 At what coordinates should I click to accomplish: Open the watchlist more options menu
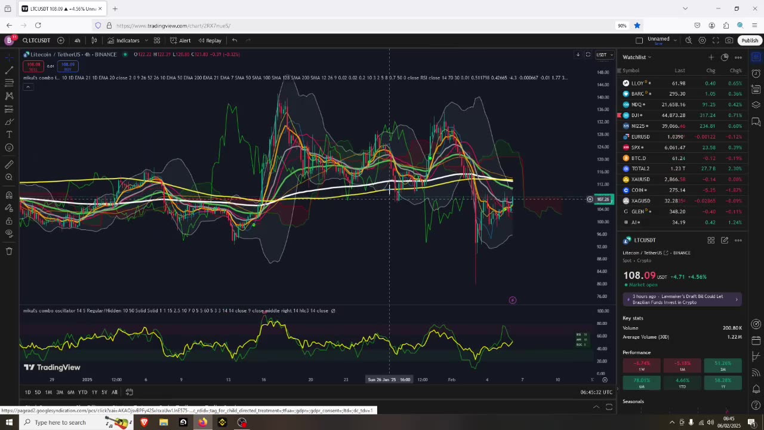pos(738,57)
